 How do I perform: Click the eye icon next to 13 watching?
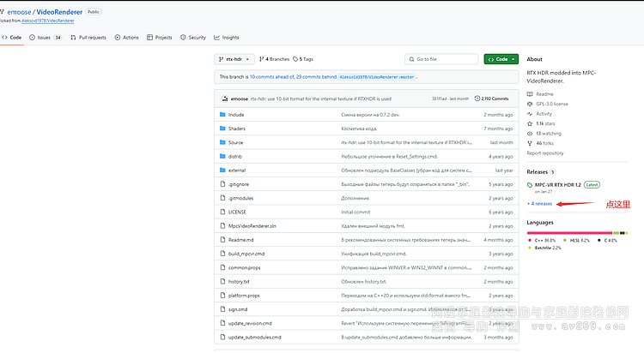click(530, 134)
